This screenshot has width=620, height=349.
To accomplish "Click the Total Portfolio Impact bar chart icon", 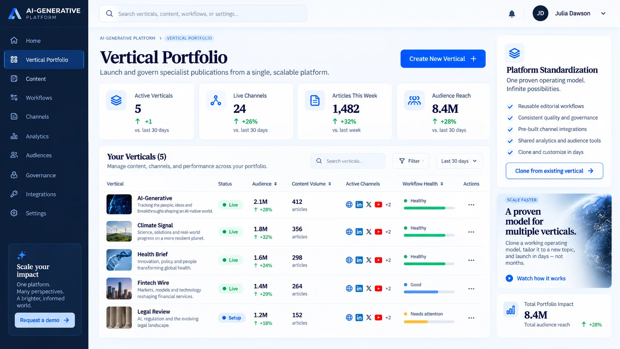I will 511,310.
